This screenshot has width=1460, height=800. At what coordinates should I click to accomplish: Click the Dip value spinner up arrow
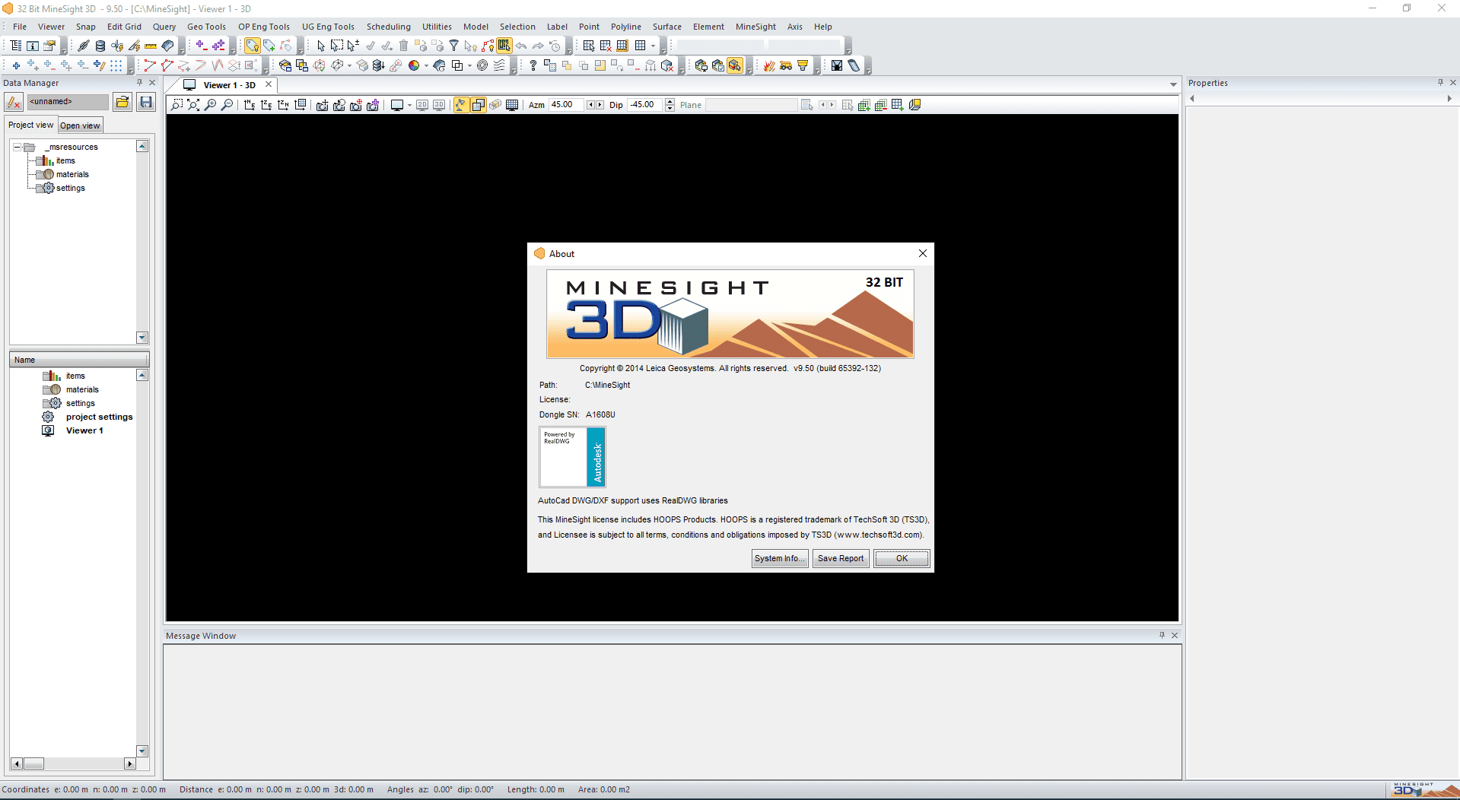click(x=670, y=101)
